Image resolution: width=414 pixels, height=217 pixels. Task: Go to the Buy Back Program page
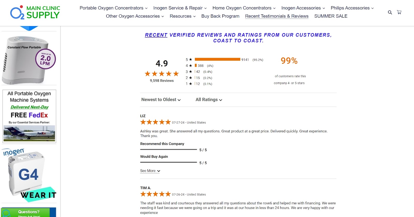[x=220, y=16]
